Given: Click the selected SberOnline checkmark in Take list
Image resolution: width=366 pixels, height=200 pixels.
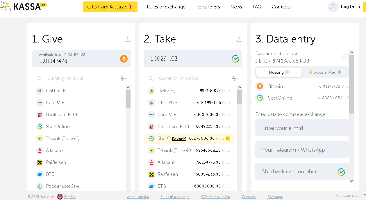Looking at the screenshot, I should [x=228, y=138].
